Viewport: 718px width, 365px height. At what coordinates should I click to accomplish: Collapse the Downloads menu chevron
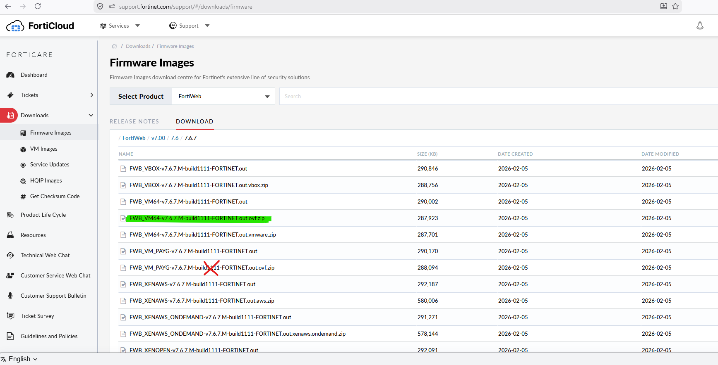[91, 115]
